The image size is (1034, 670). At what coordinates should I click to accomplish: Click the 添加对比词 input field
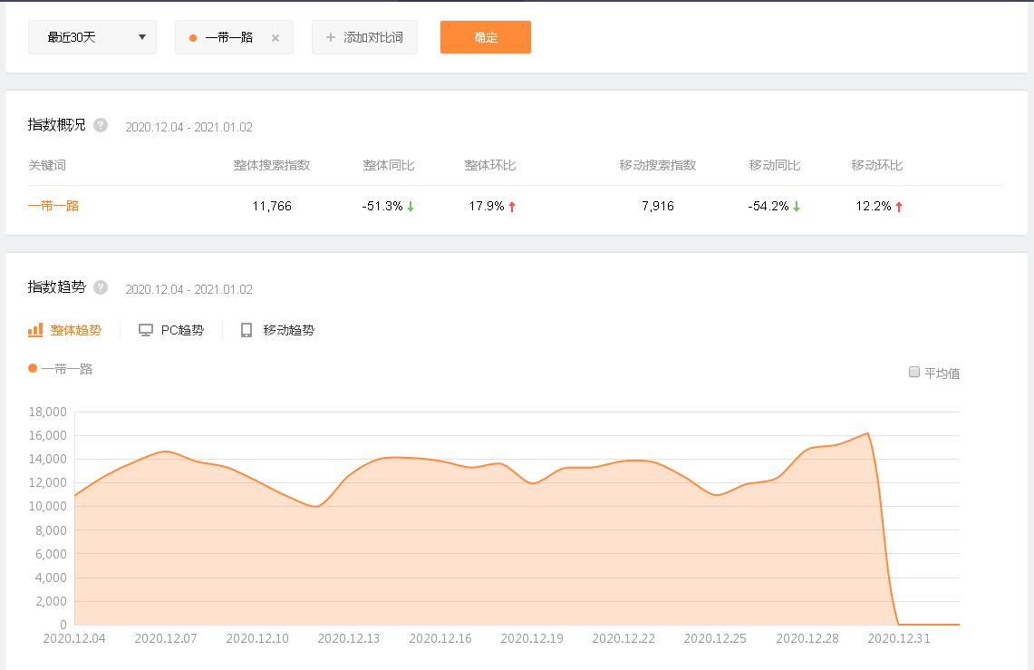tap(372, 38)
